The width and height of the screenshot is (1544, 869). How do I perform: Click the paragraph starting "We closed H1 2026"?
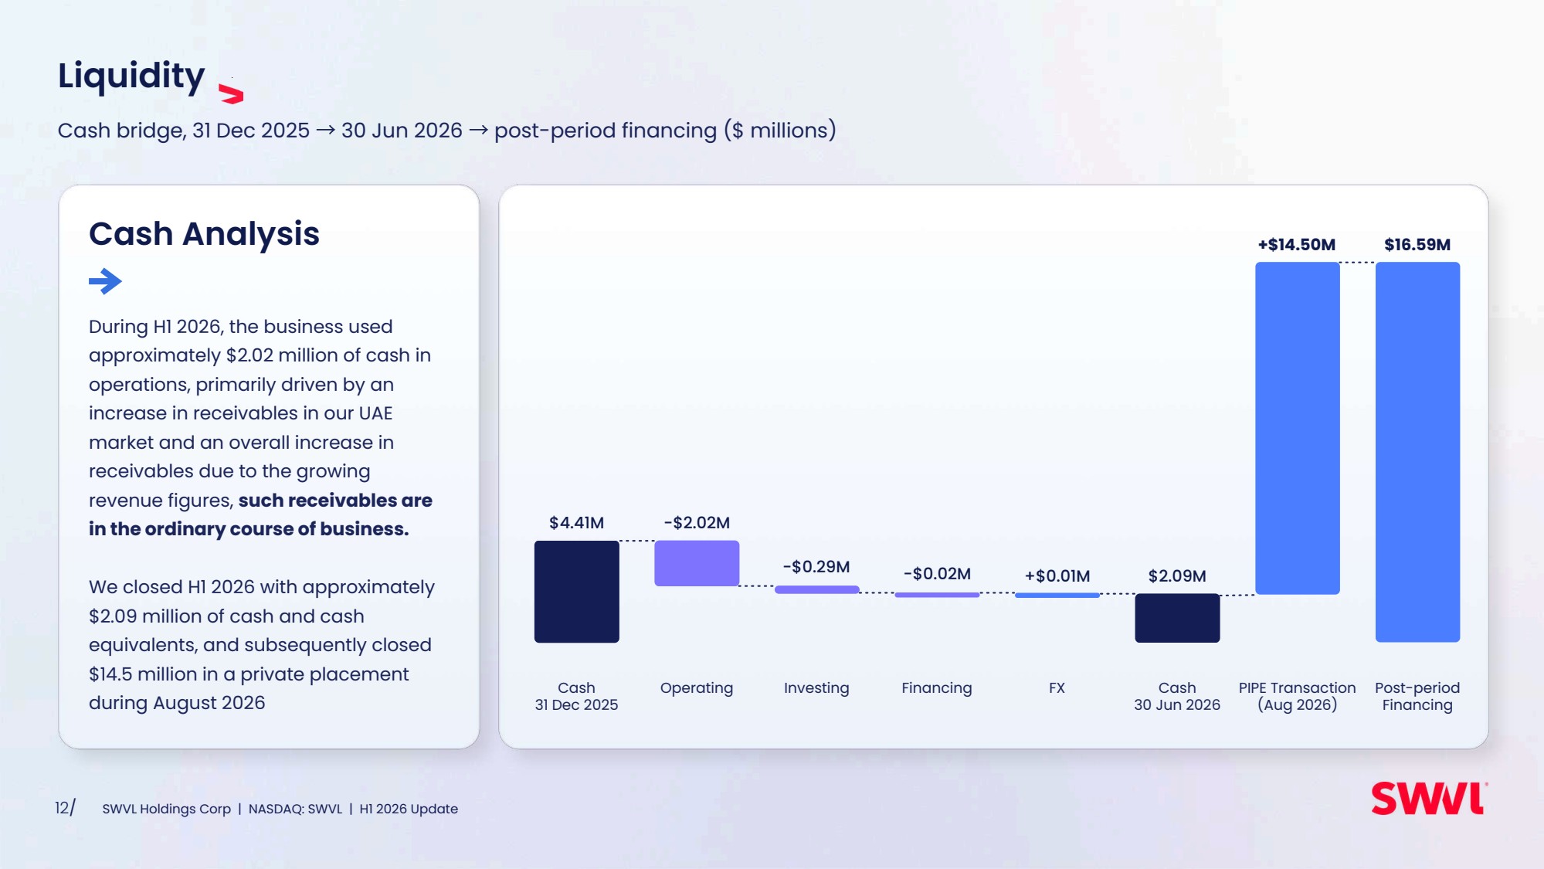coord(262,645)
